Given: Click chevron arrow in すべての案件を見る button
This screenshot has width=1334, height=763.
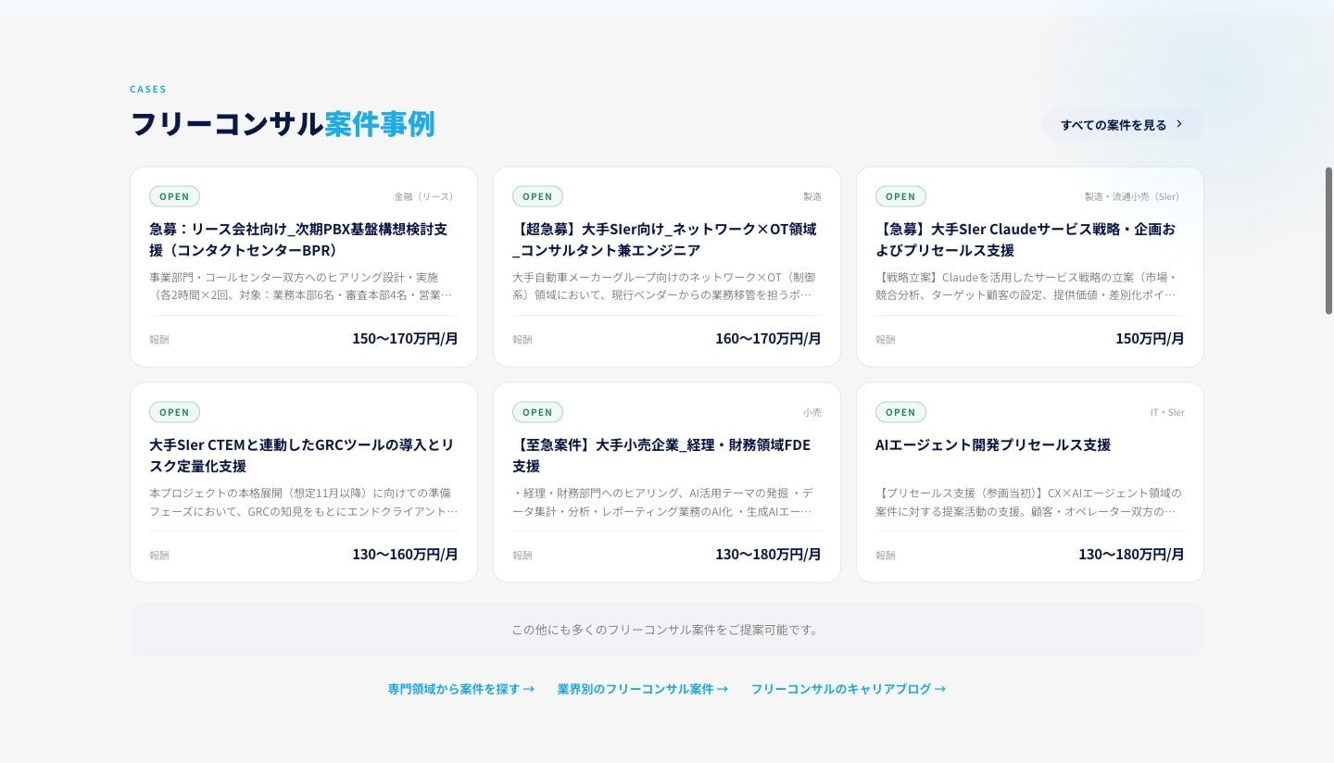Looking at the screenshot, I should point(1179,124).
